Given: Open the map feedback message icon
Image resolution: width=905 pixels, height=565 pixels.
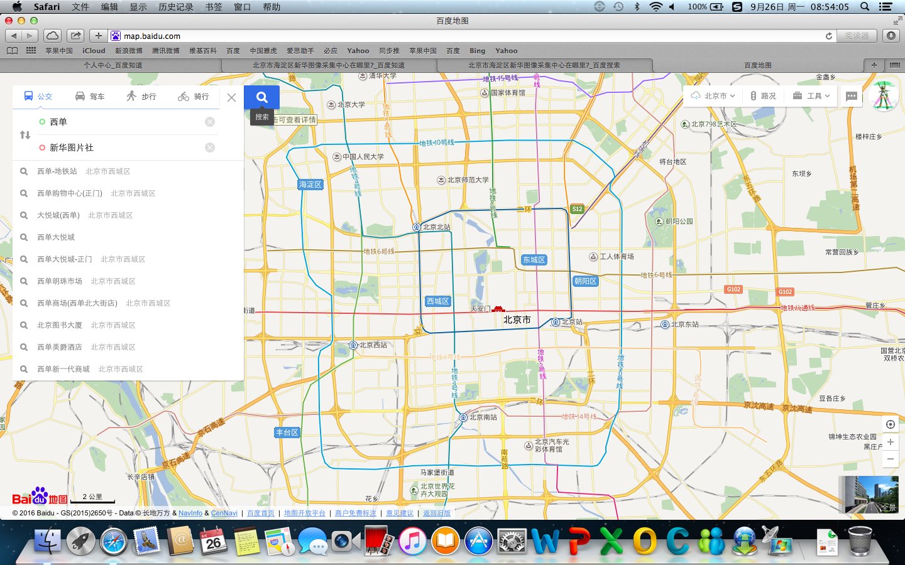Looking at the screenshot, I should (x=852, y=96).
